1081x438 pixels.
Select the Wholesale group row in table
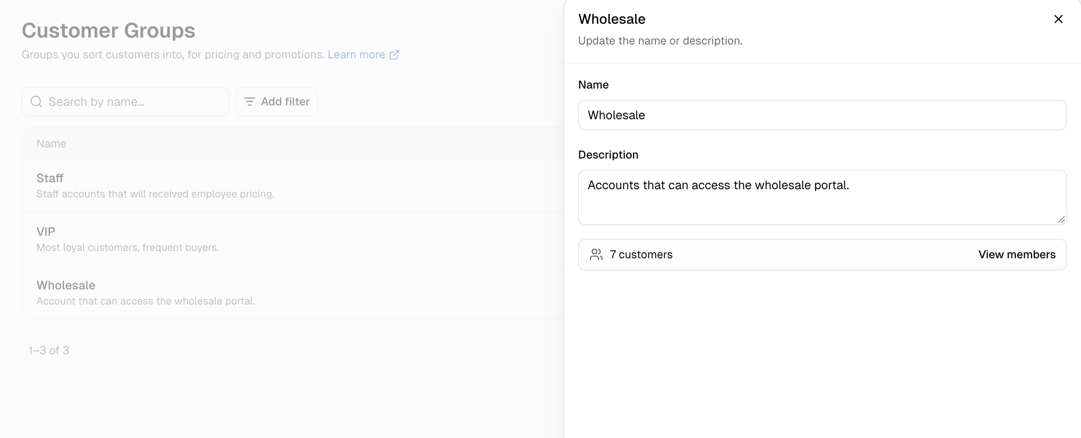(293, 292)
